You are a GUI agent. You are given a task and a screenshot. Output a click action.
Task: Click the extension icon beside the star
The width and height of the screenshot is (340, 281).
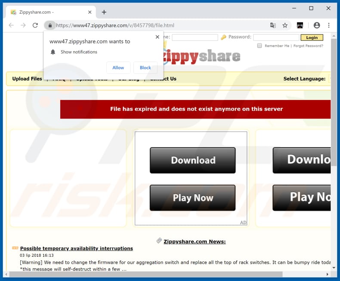[x=300, y=25]
